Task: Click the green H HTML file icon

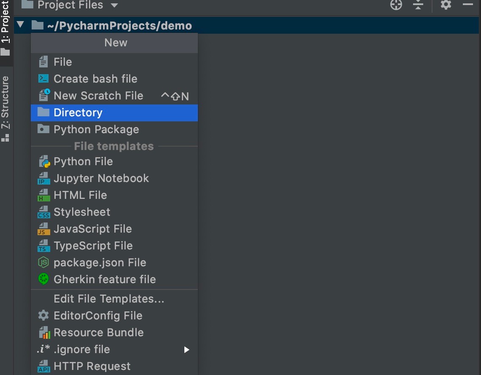Action: click(x=43, y=195)
